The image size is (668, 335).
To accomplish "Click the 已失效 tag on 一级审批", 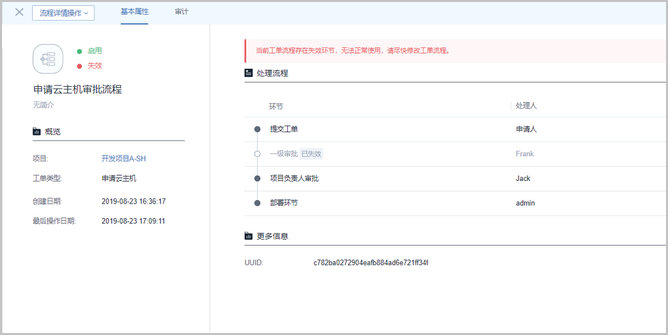I will coord(311,154).
